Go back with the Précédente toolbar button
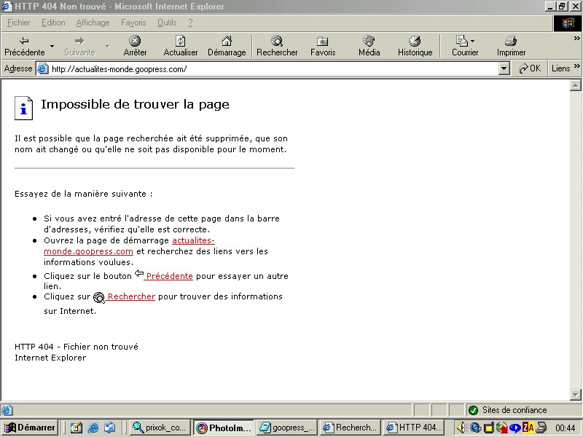 (x=25, y=46)
